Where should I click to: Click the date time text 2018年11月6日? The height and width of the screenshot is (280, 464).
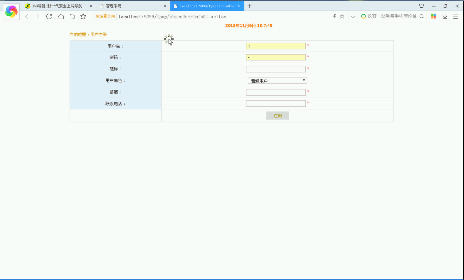click(249, 26)
